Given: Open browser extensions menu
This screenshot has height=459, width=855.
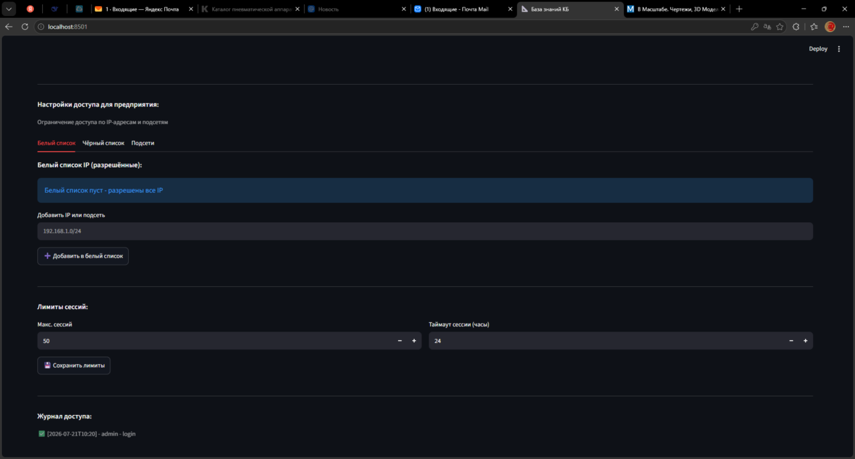Looking at the screenshot, I should 796,27.
